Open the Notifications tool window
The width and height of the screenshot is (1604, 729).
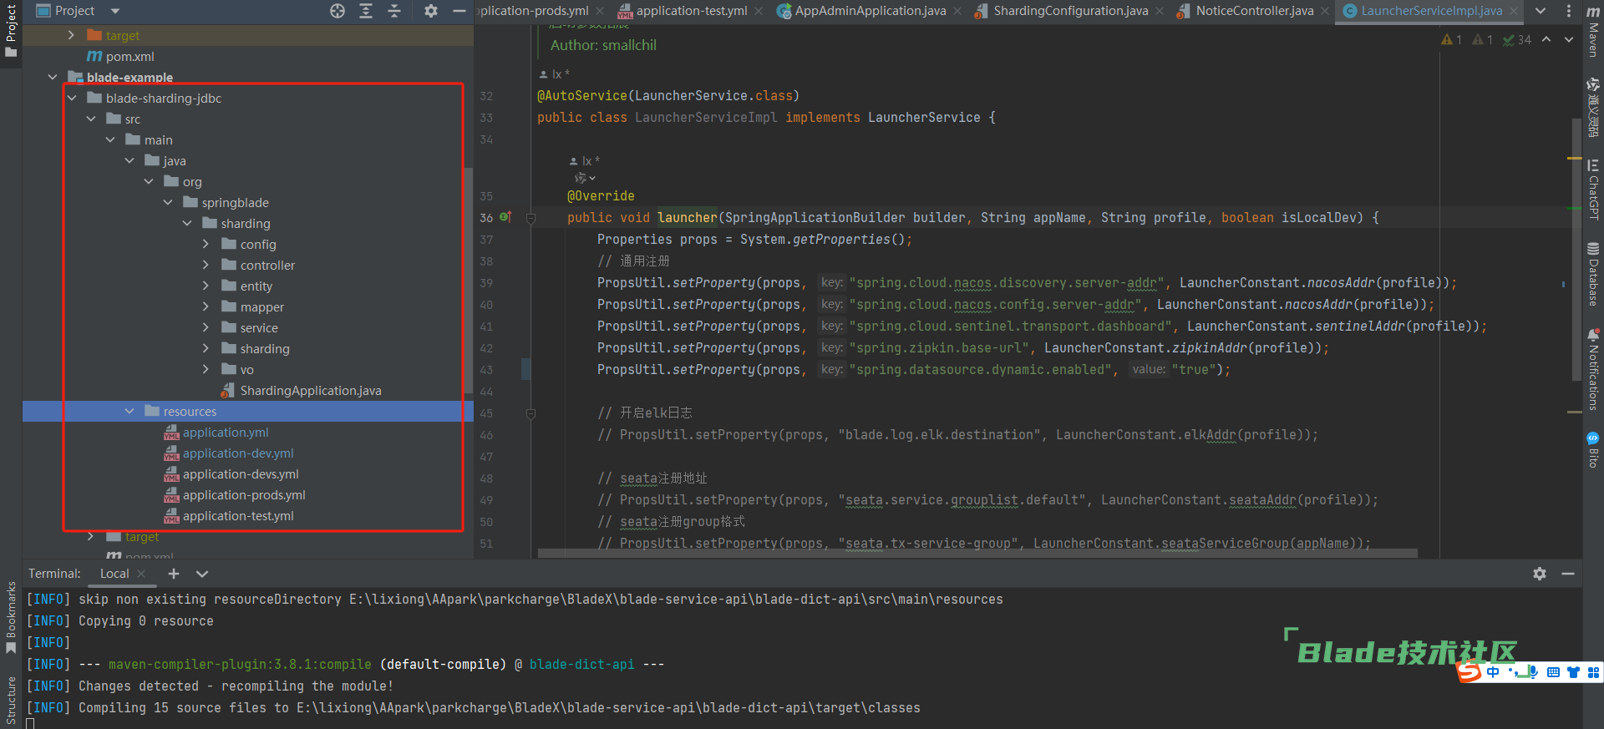[1593, 368]
